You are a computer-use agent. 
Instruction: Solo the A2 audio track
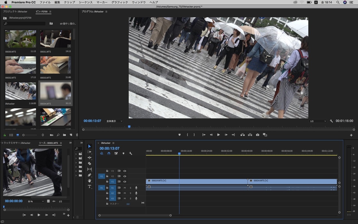coord(131,193)
